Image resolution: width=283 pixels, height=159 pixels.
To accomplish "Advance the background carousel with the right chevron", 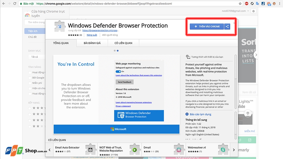I will pyautogui.click(x=256, y=55).
